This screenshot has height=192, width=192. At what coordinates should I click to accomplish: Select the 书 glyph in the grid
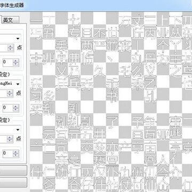click(113, 97)
